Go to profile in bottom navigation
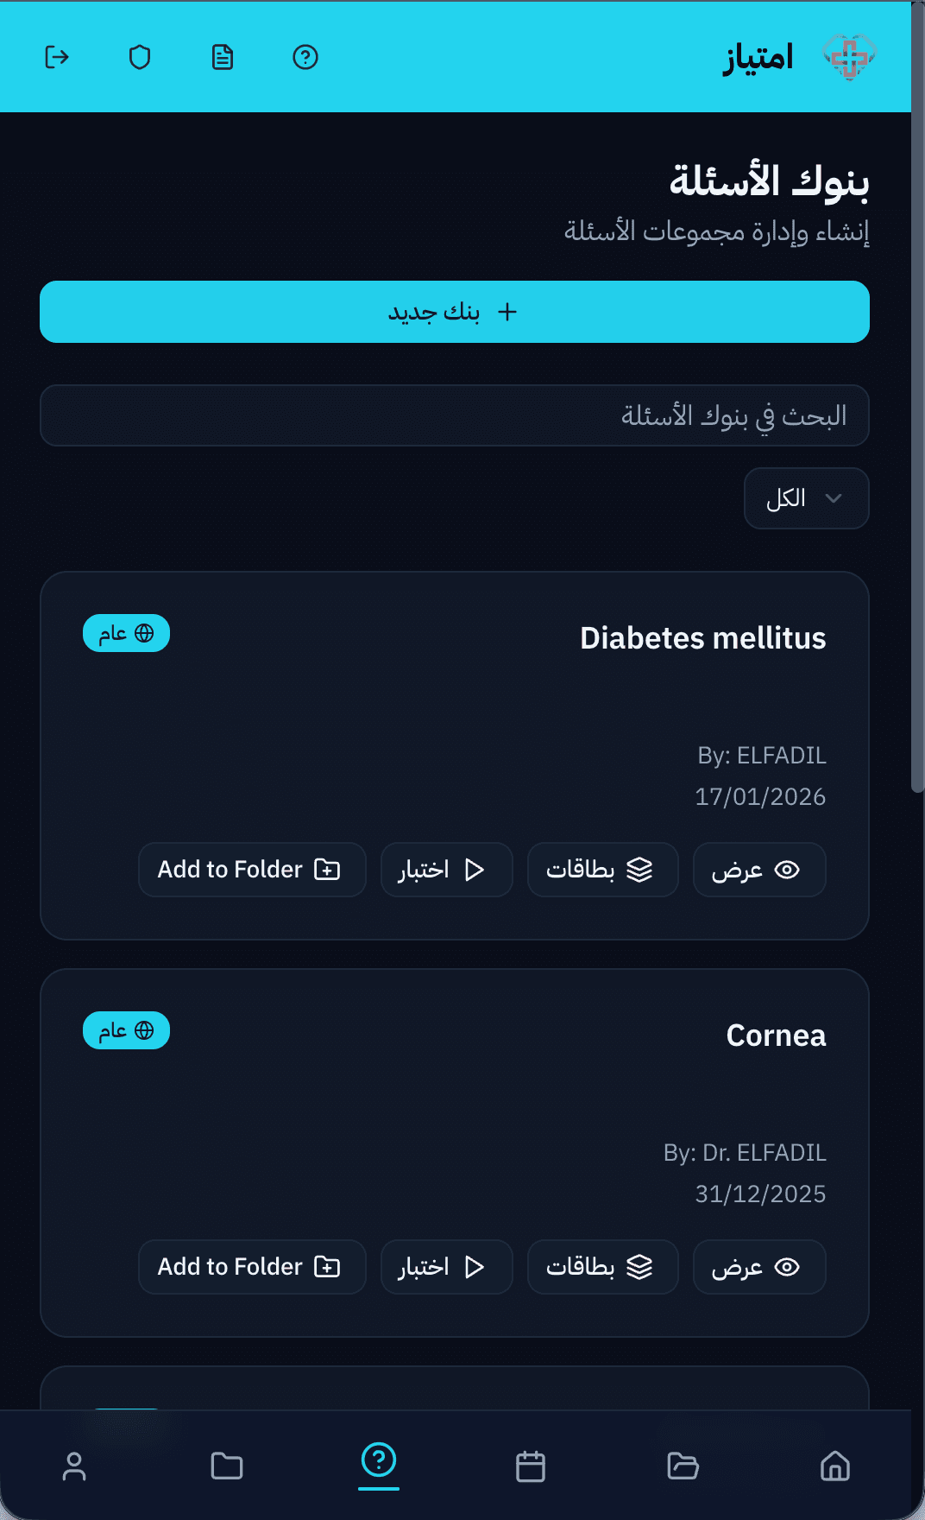Viewport: 925px width, 1520px height. coord(74,1466)
